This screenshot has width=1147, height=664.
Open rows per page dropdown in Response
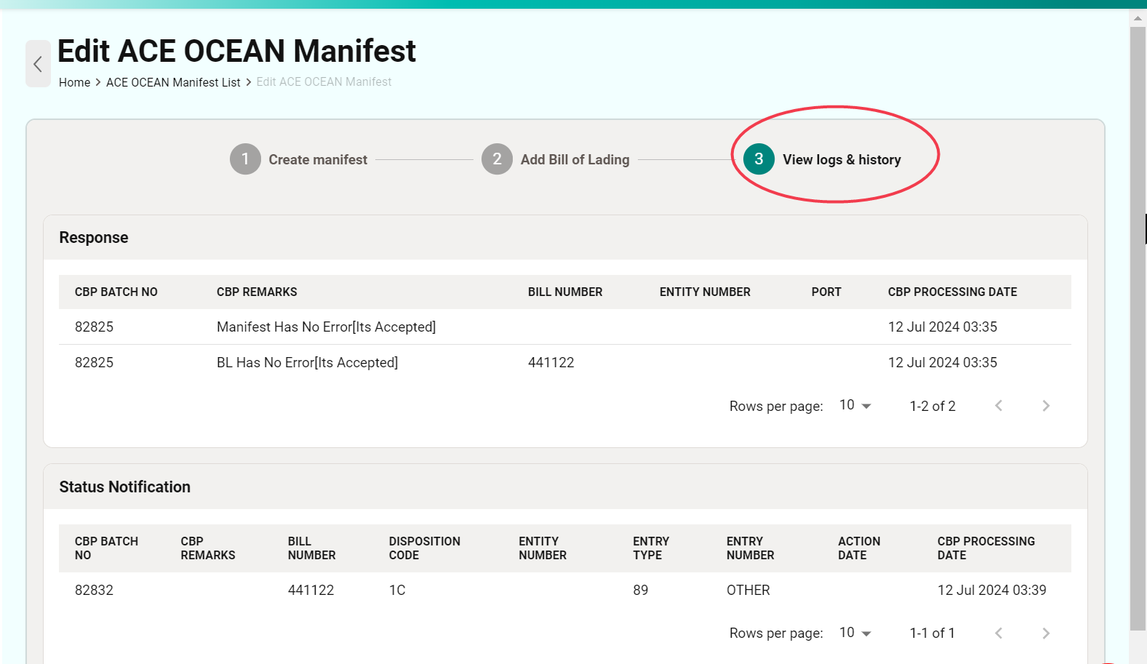855,406
